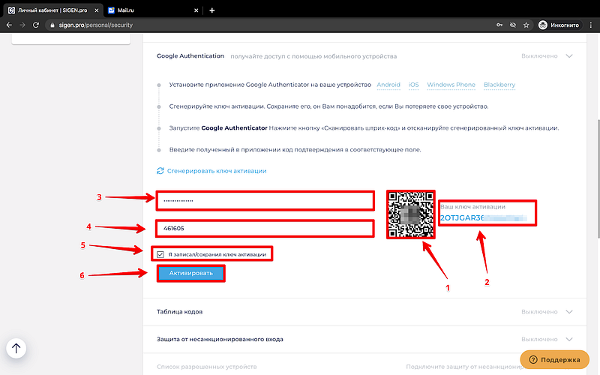
Task: Click Выключено status in Google Authentication row
Action: click(x=539, y=55)
